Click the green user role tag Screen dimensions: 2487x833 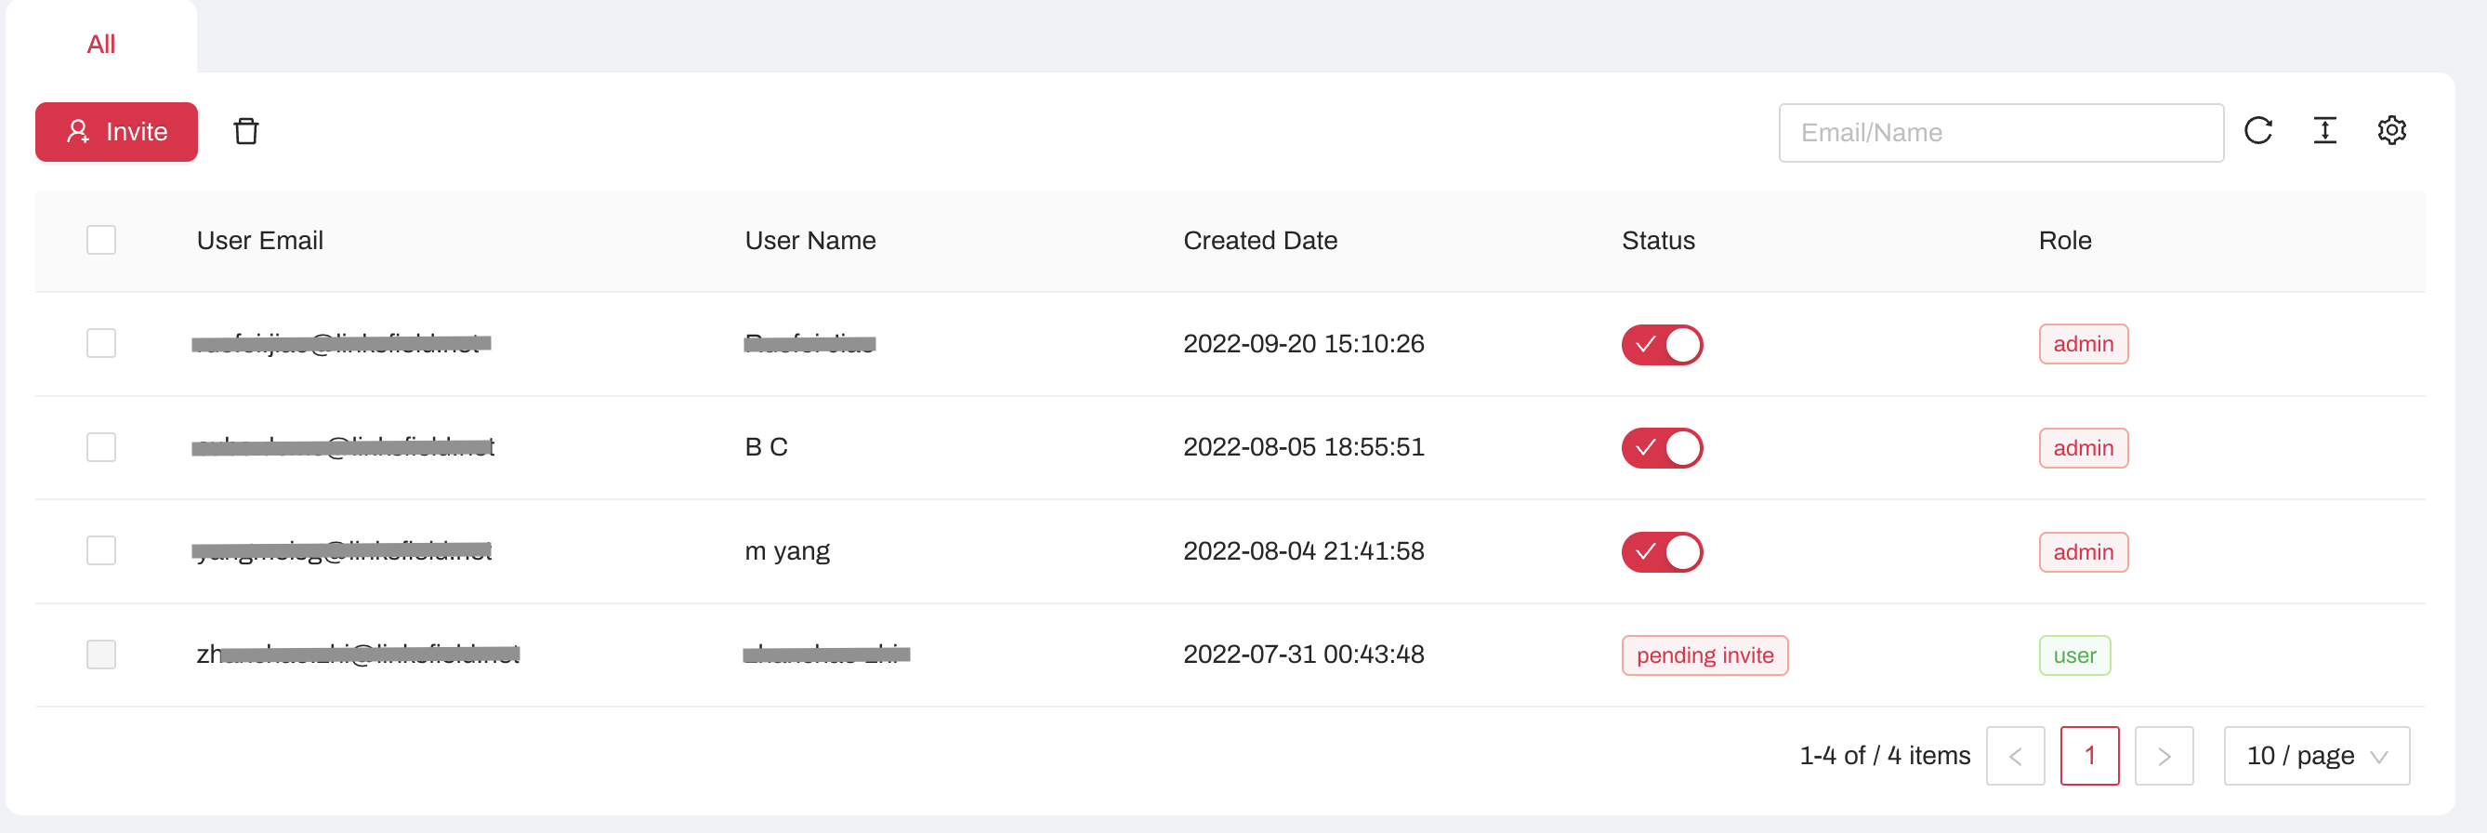2074,655
